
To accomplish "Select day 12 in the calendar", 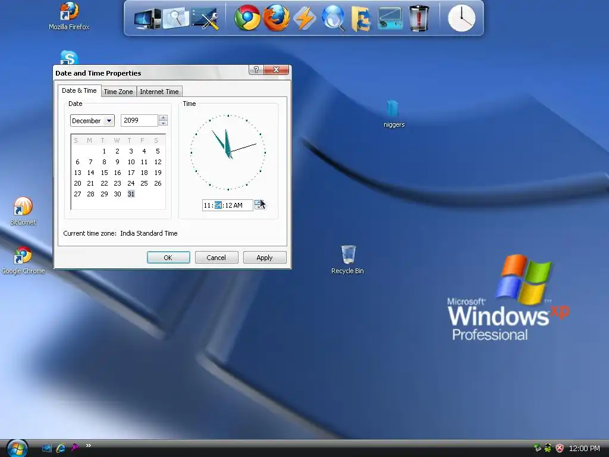I will 158,162.
